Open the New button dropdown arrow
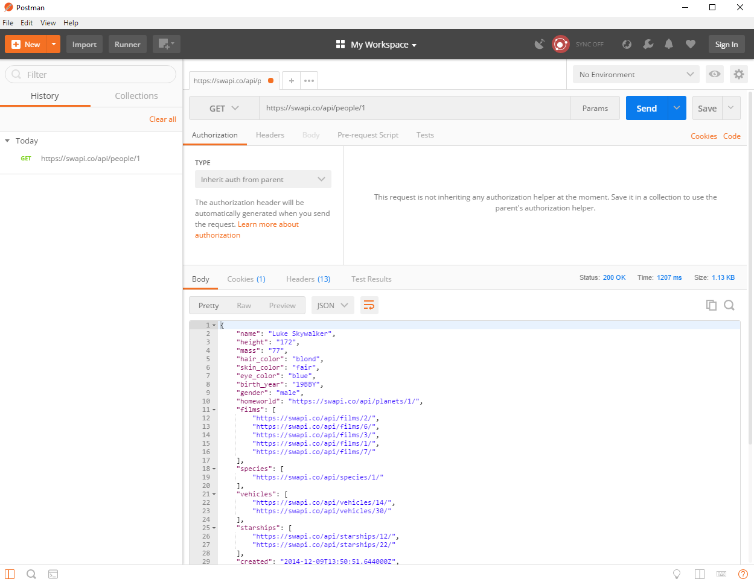The width and height of the screenshot is (754, 582). point(54,44)
